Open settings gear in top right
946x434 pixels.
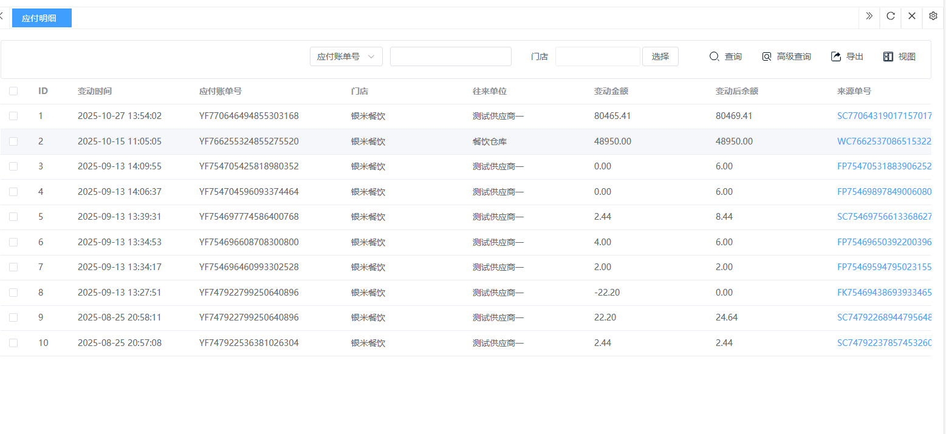click(933, 16)
